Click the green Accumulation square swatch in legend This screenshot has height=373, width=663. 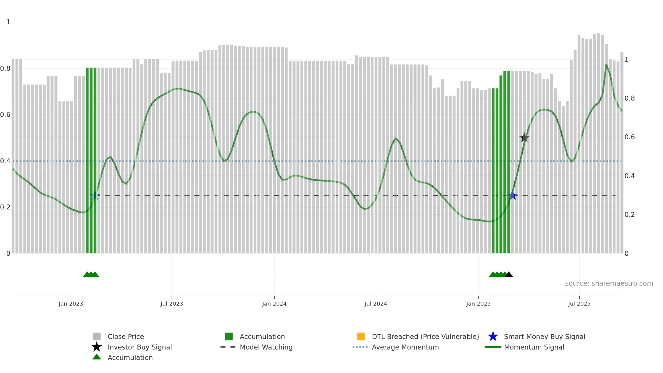[229, 337]
